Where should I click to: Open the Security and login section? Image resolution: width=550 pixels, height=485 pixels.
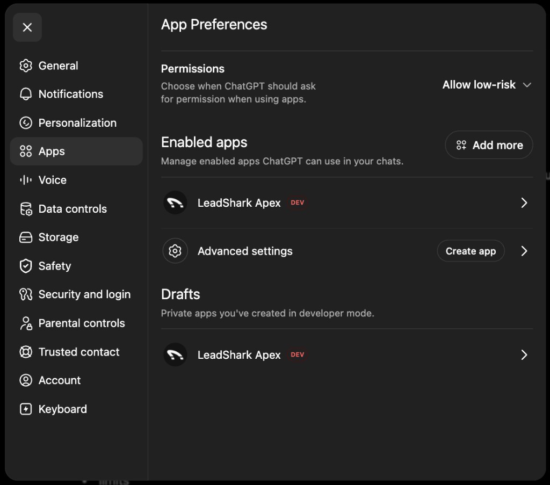76,294
